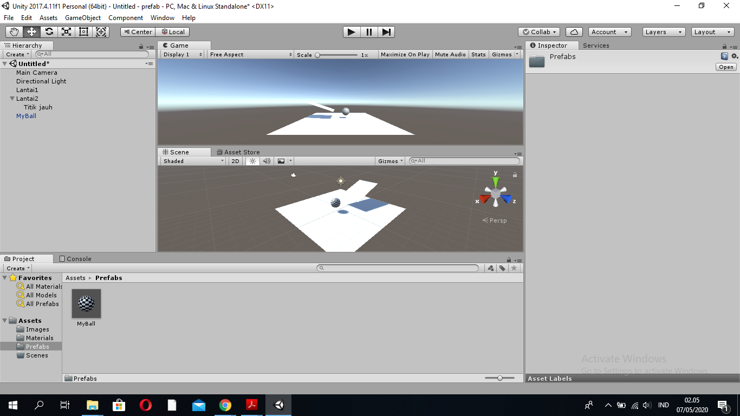The width and height of the screenshot is (740, 416).
Task: Open Inspector settings gear icon
Action: (735, 56)
